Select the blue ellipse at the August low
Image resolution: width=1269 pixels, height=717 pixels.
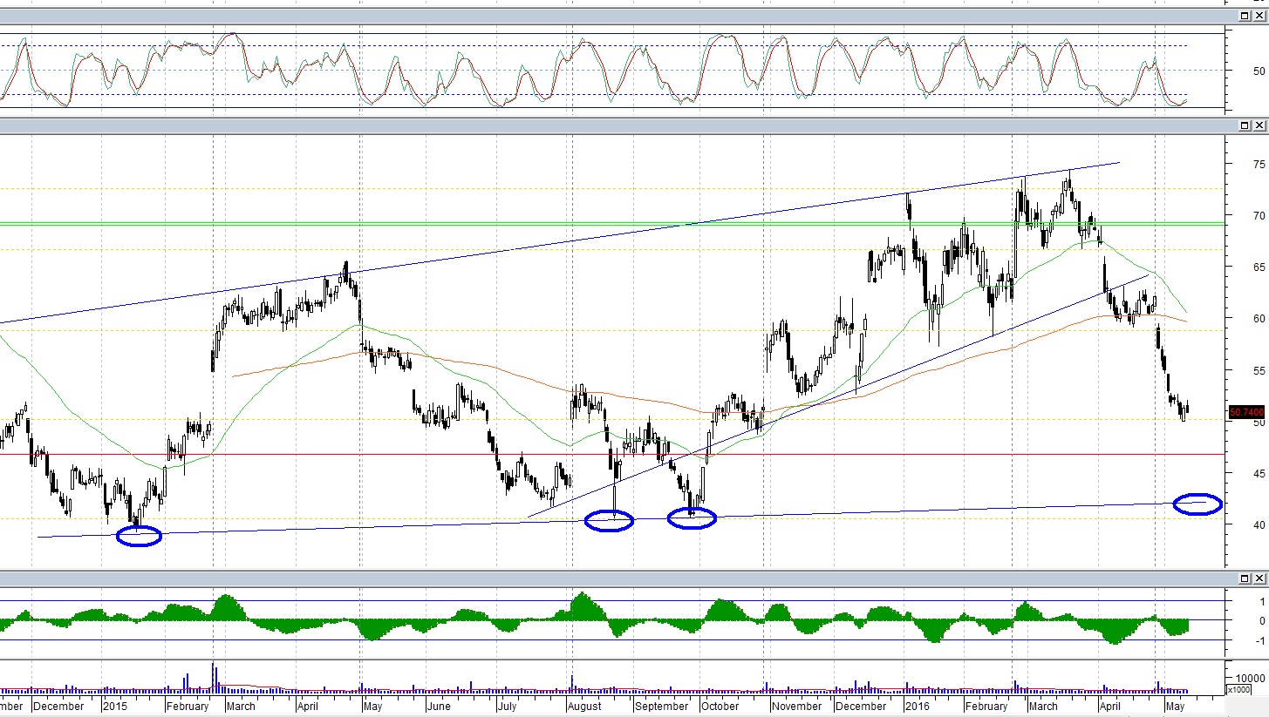tap(609, 520)
